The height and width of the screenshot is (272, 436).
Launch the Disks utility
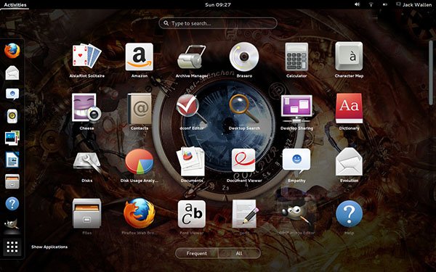click(86, 162)
